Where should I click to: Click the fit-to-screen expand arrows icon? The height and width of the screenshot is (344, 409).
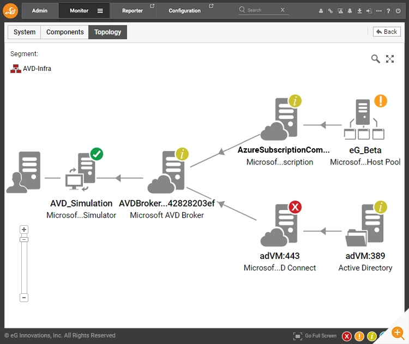390,59
